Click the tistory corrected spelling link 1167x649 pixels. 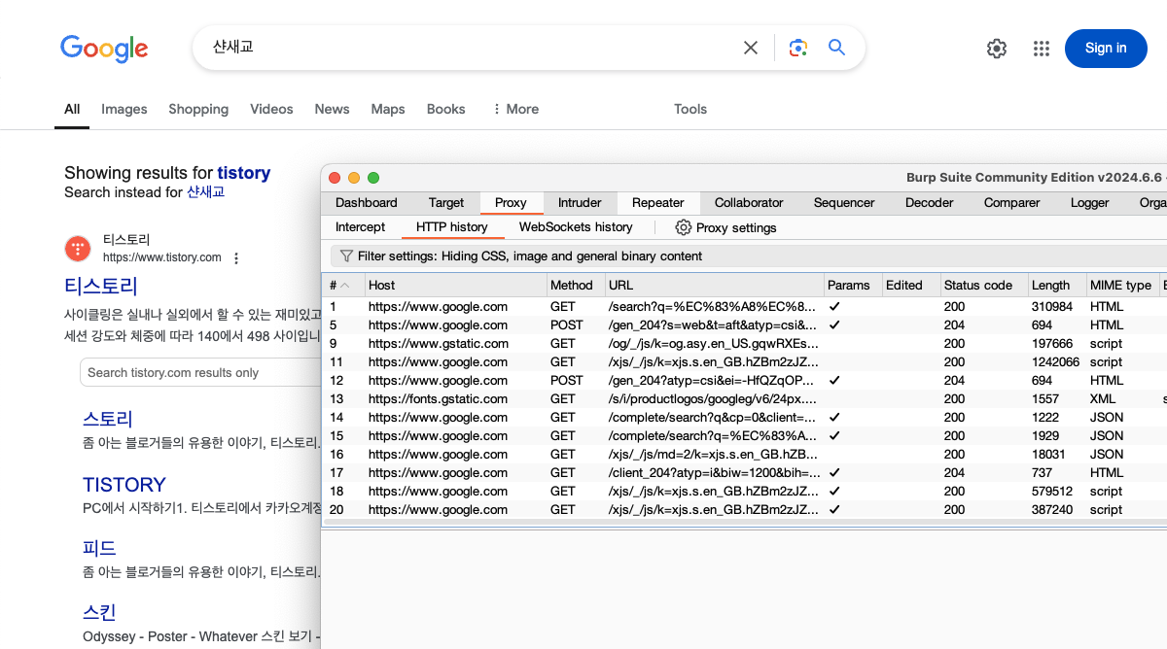(x=244, y=173)
